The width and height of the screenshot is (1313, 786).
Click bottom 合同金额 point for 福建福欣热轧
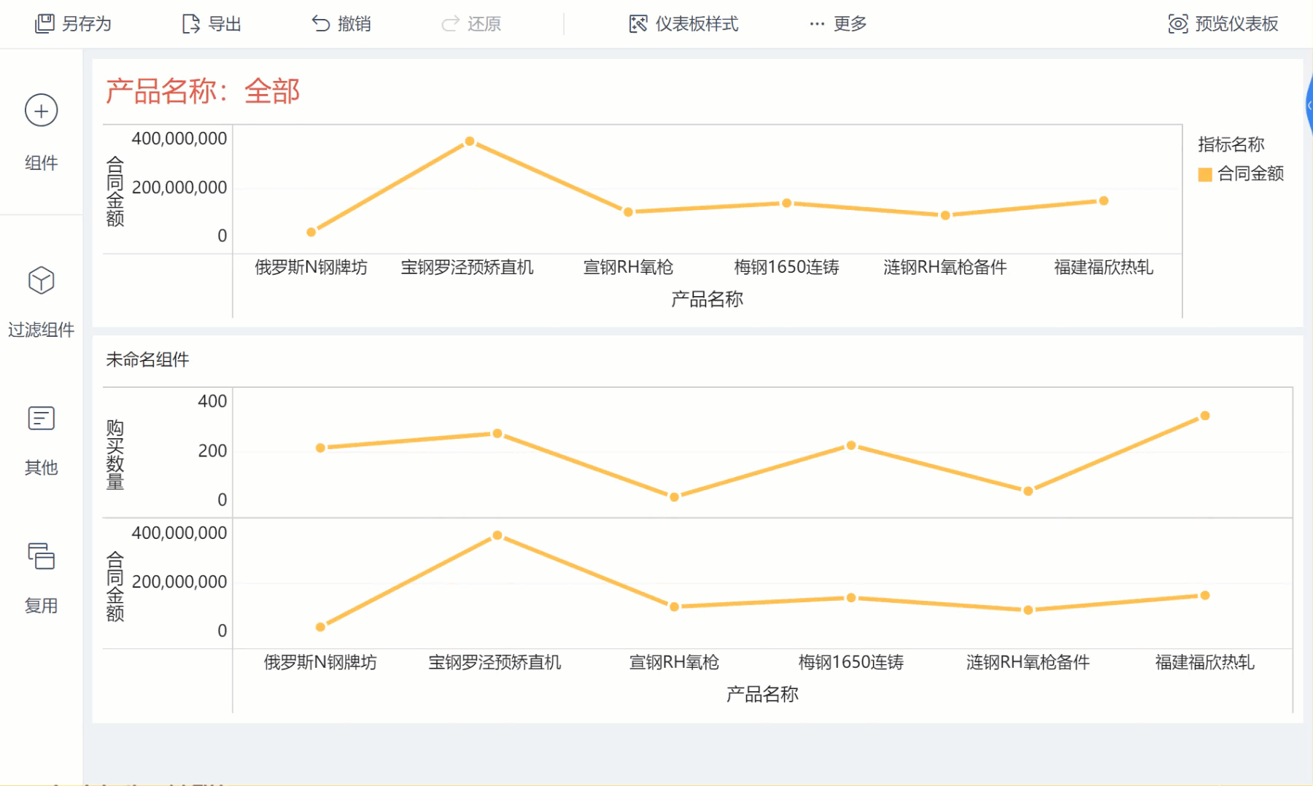pos(1205,596)
